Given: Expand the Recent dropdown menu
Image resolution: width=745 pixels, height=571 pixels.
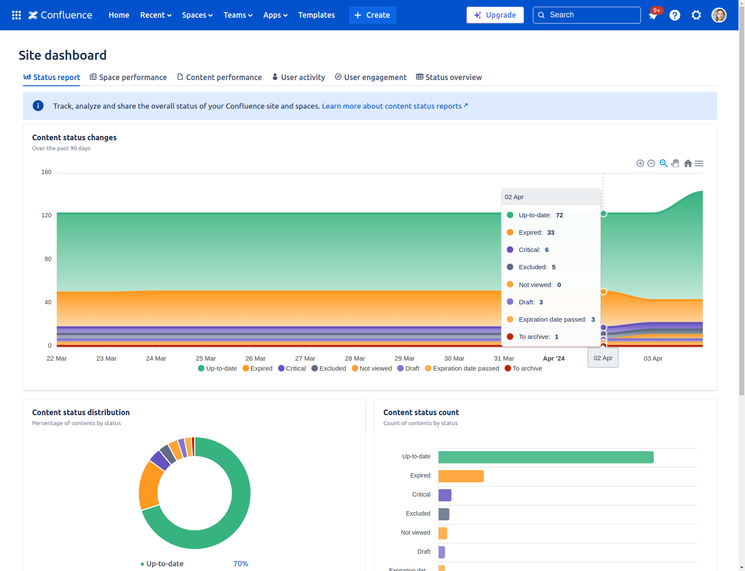Looking at the screenshot, I should point(156,15).
